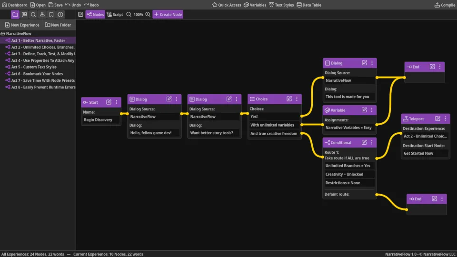457x257 pixels.
Task: Open the comments panel icon in sidebar
Action: [24, 14]
